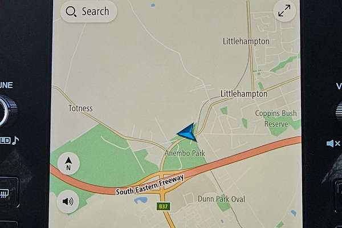This screenshot has height=228, width=342.
Task: Tap the small blue pond near the freeway
Action: (141, 200)
